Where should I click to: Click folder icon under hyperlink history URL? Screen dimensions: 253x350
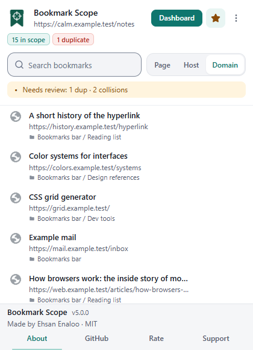pyautogui.click(x=32, y=137)
